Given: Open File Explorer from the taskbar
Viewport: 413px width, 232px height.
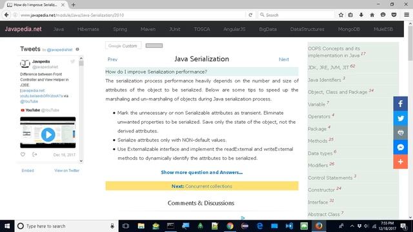Looking at the screenshot, I should click(141, 226).
